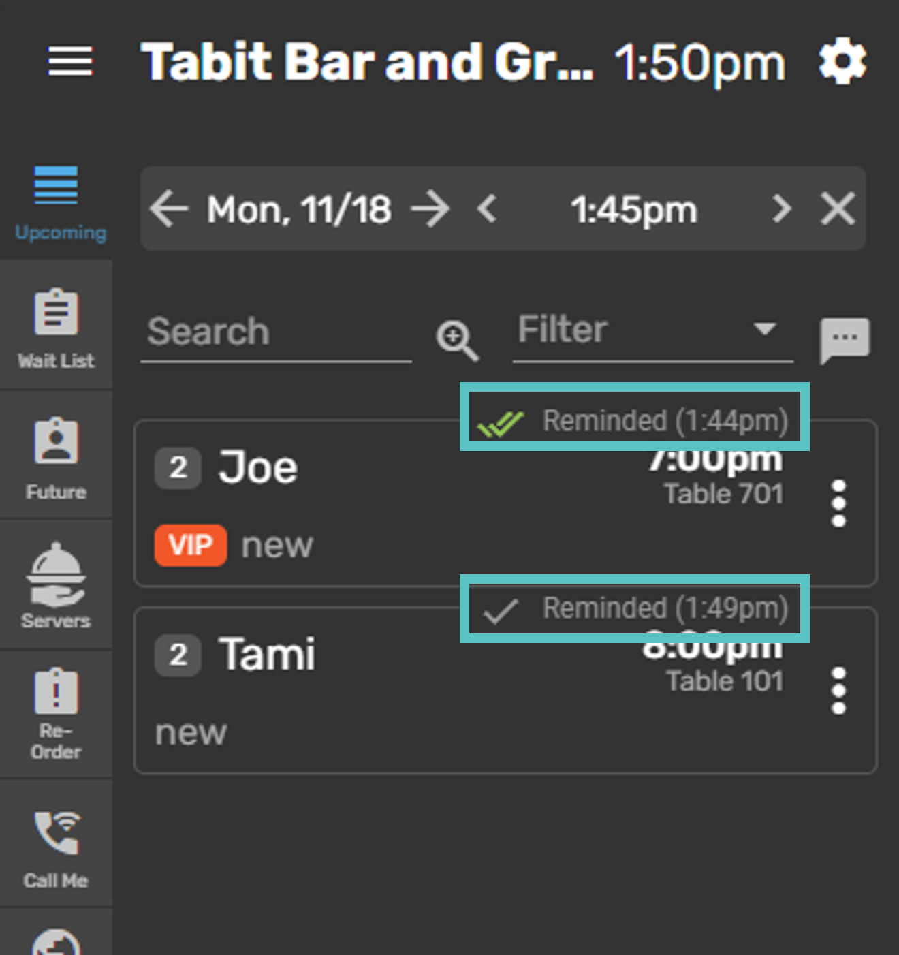Go to previous day with left arrow

[x=168, y=208]
